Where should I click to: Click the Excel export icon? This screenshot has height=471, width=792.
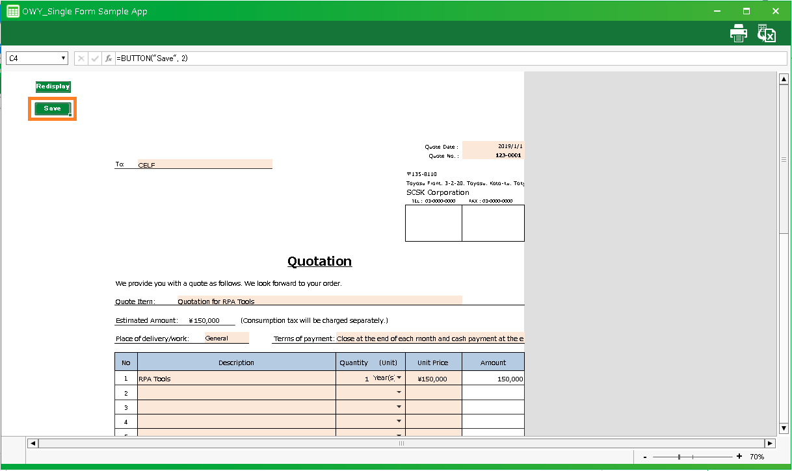pos(766,34)
